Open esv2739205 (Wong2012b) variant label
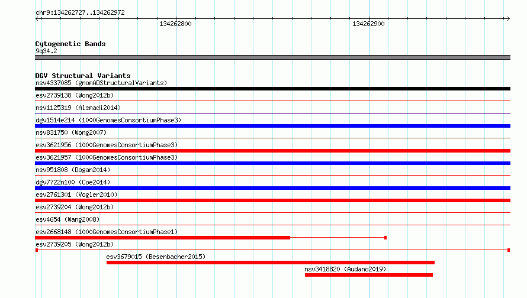This screenshot has height=298, width=527. (x=75, y=244)
